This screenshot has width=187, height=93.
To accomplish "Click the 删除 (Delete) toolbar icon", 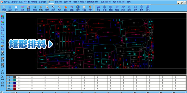I will tap(65, 8).
